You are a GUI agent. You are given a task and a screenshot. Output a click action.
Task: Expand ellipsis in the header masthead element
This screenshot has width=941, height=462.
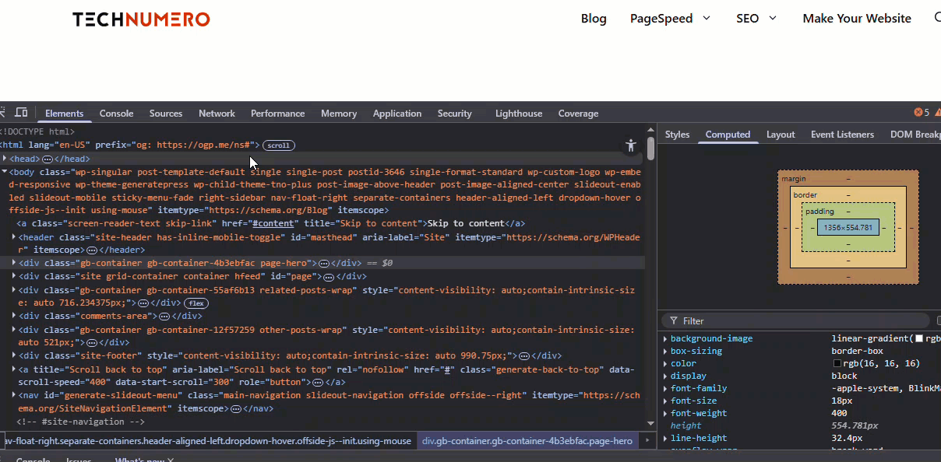[91, 250]
